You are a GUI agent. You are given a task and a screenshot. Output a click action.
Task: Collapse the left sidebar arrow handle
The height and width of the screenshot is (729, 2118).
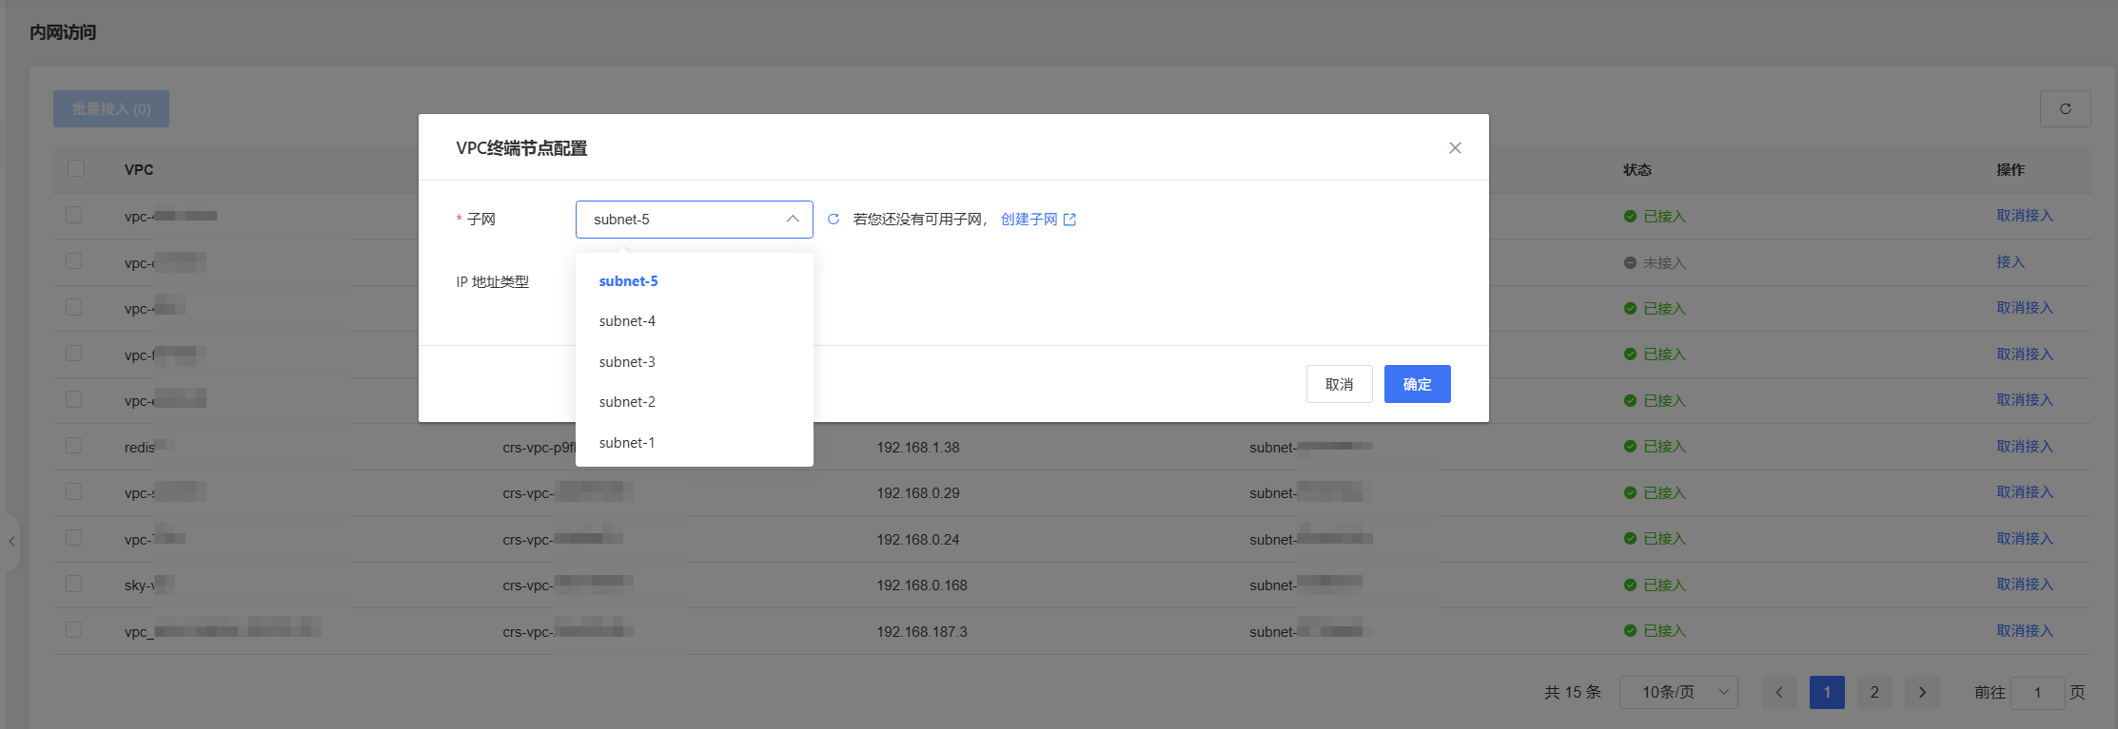coord(11,542)
